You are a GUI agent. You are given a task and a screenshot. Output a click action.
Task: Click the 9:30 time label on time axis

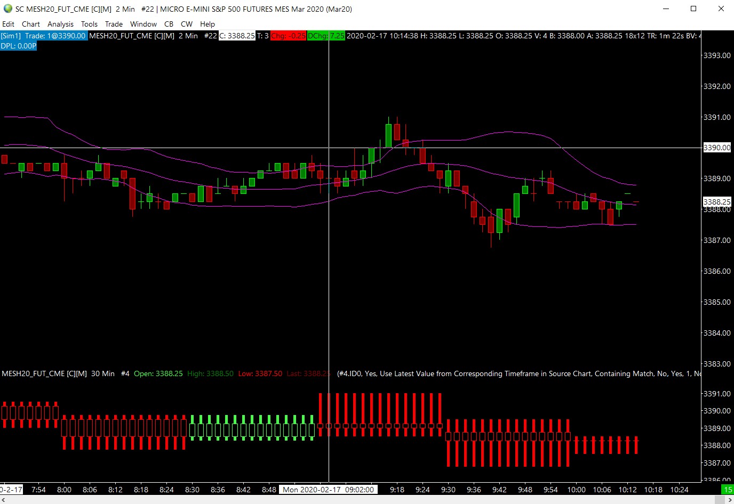[448, 490]
